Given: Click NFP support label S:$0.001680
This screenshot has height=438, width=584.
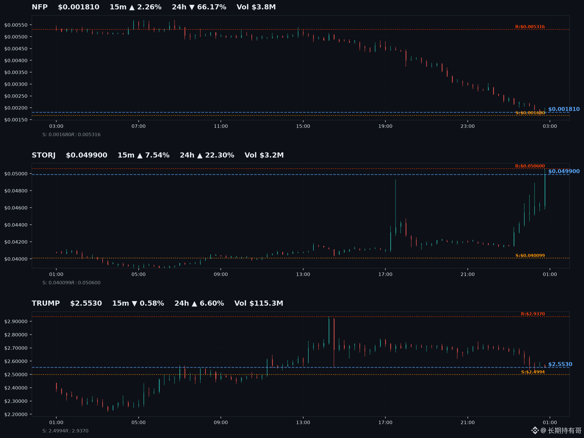Looking at the screenshot, I should click(x=530, y=113).
